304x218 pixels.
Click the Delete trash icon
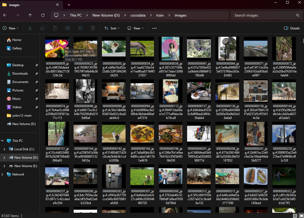pyautogui.click(x=93, y=28)
